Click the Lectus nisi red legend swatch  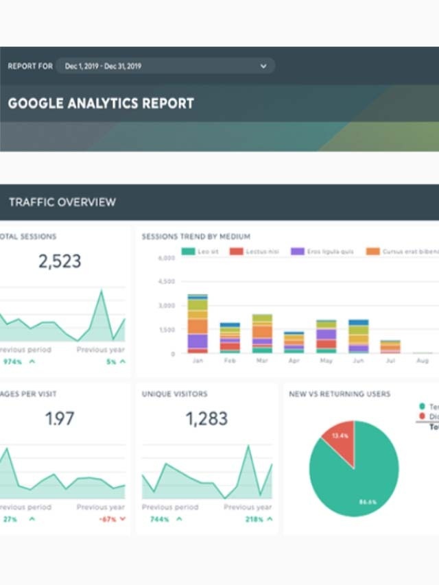click(x=236, y=252)
